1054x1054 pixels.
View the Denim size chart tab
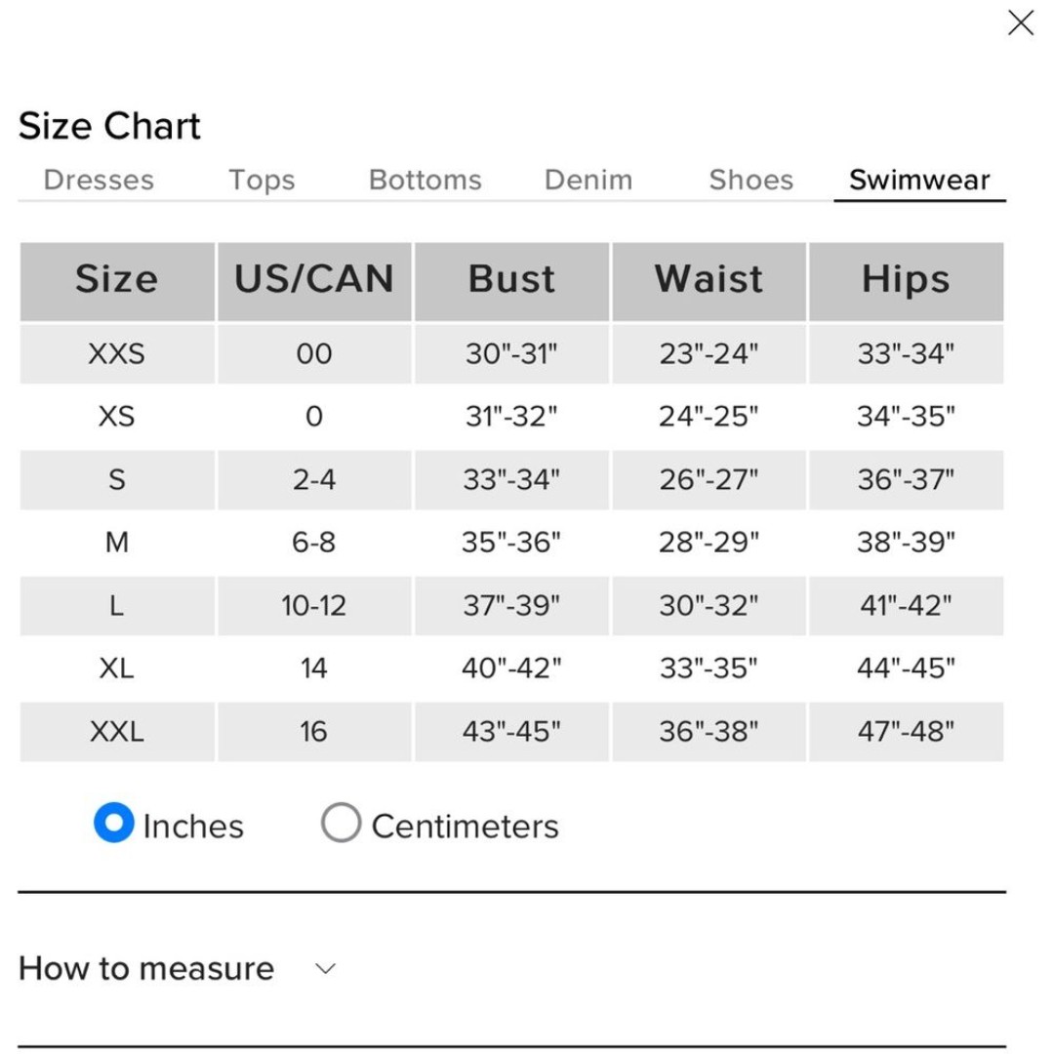coord(588,181)
